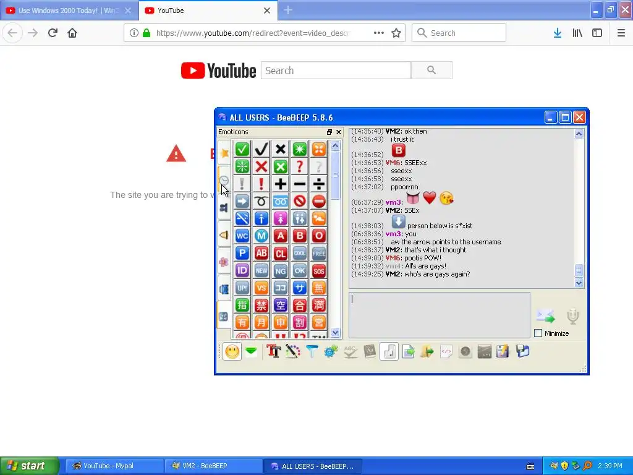This screenshot has height=475, width=633.
Task: Open the horn objects emoticon tab
Action: tap(224, 235)
